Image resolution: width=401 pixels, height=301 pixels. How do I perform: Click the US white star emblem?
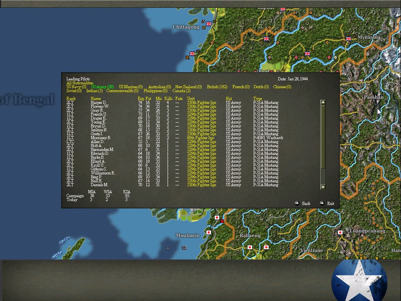point(359,281)
